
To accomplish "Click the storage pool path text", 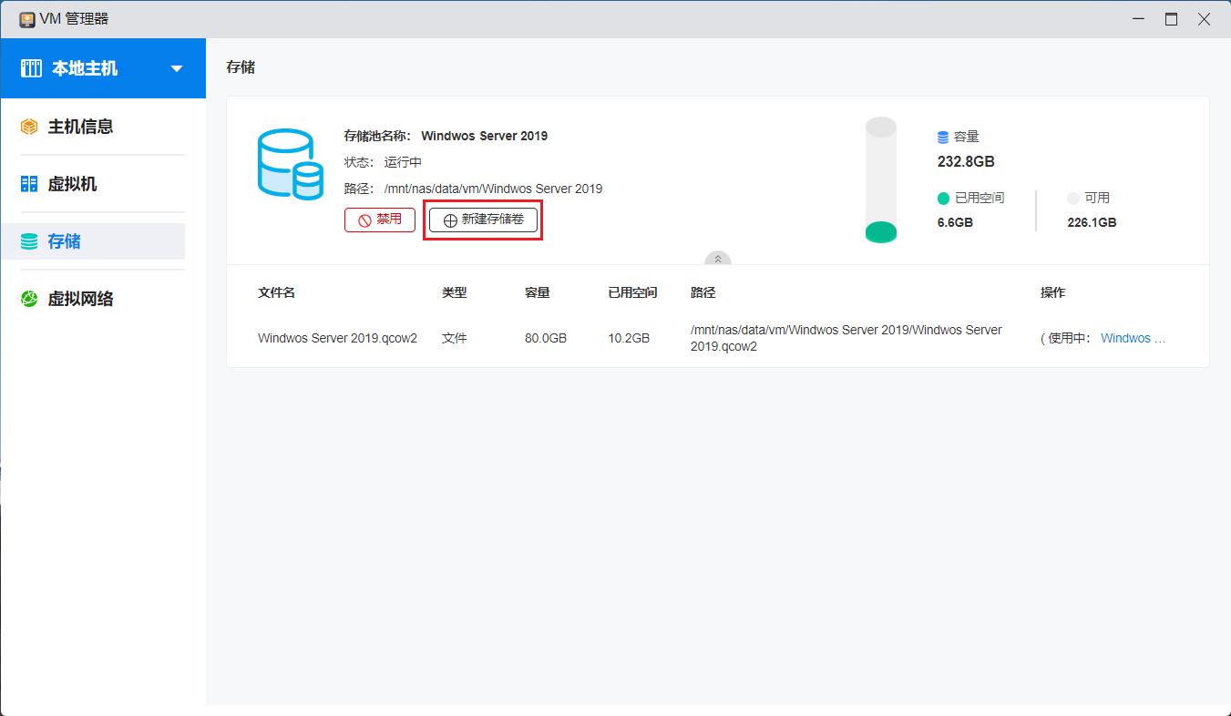I will click(x=493, y=189).
